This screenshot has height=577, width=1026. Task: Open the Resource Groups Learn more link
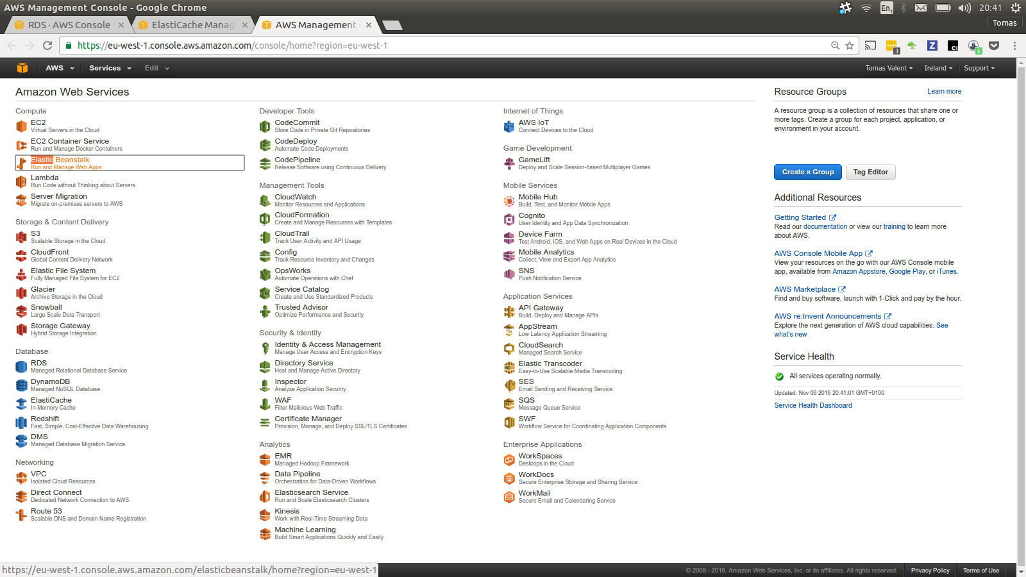pos(944,91)
